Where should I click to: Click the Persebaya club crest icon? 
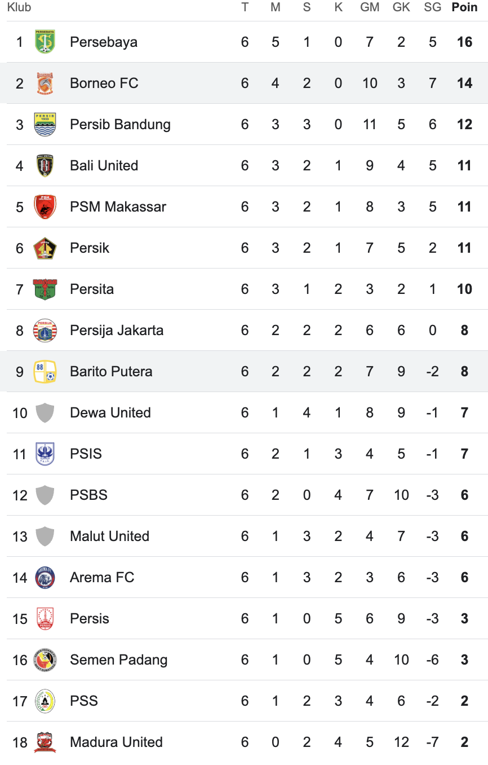tap(45, 42)
